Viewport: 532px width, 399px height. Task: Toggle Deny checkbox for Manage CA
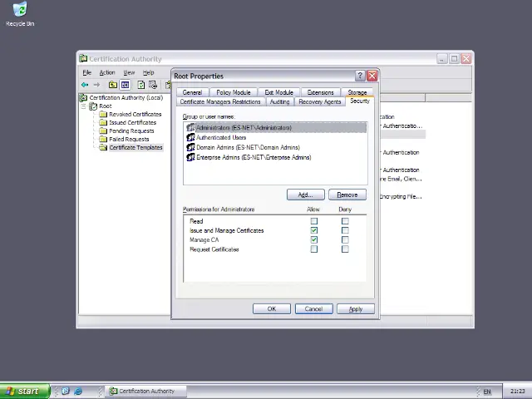[x=345, y=240]
